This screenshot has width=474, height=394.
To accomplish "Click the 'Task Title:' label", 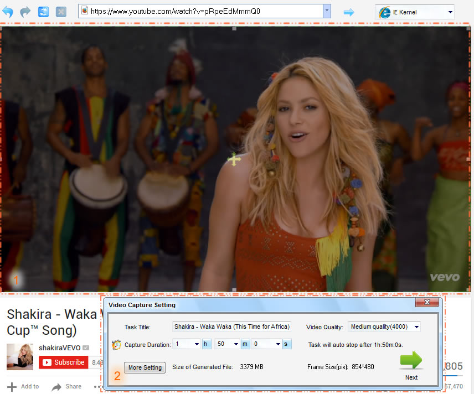I will tap(137, 327).
